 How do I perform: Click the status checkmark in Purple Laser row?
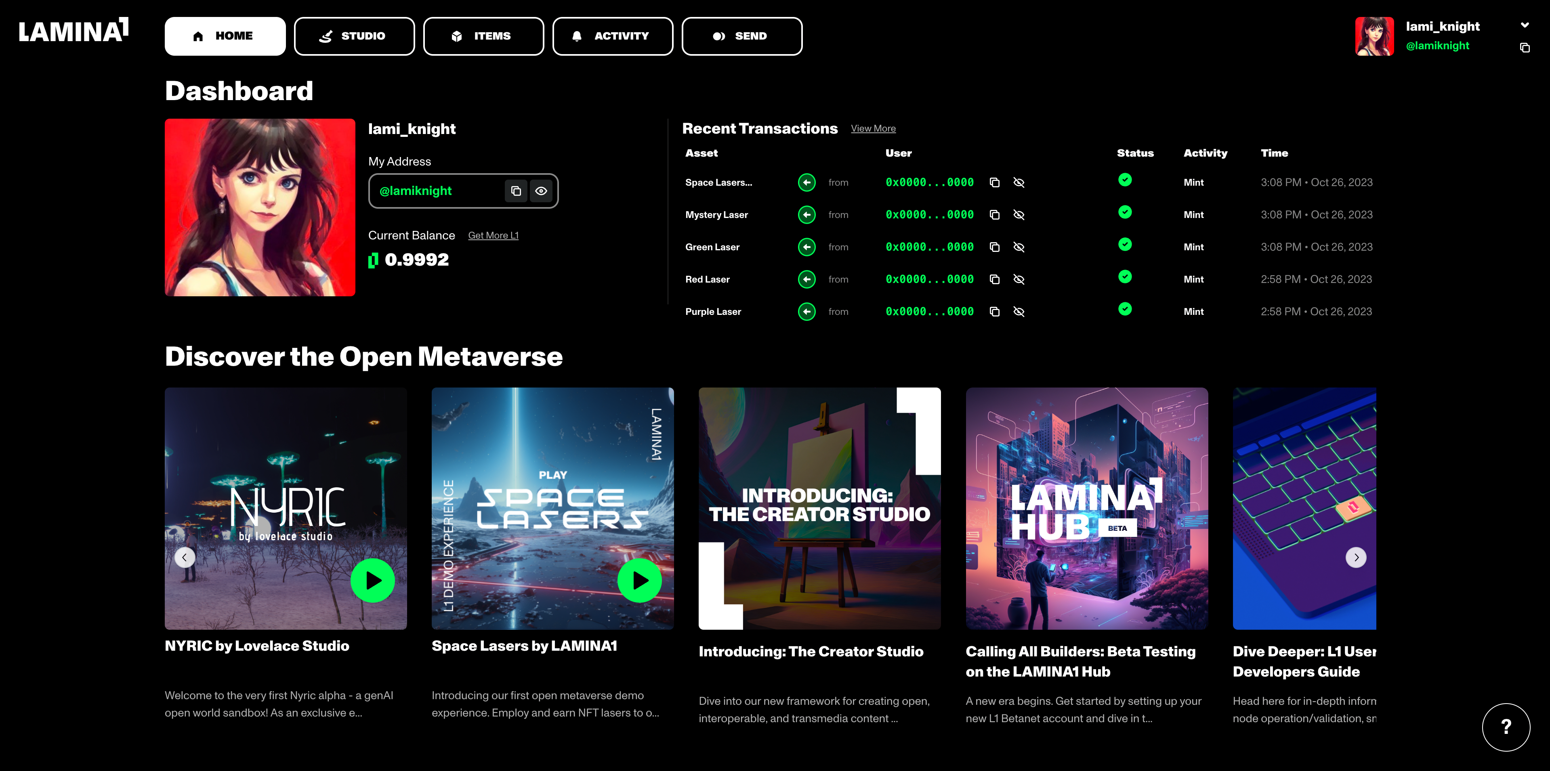[x=1125, y=309]
